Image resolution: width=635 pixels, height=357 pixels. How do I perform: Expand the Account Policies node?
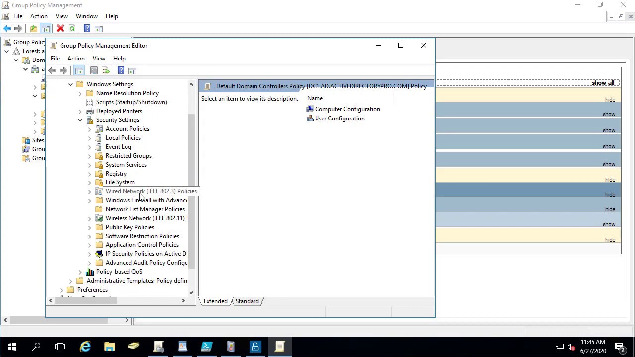click(89, 129)
